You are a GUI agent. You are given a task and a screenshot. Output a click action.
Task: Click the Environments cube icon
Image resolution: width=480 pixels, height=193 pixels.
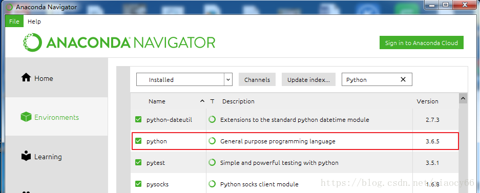point(26,117)
